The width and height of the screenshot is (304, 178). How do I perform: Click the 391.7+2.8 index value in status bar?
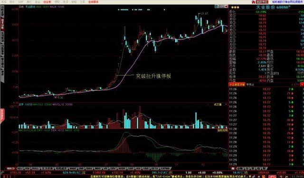(160, 172)
